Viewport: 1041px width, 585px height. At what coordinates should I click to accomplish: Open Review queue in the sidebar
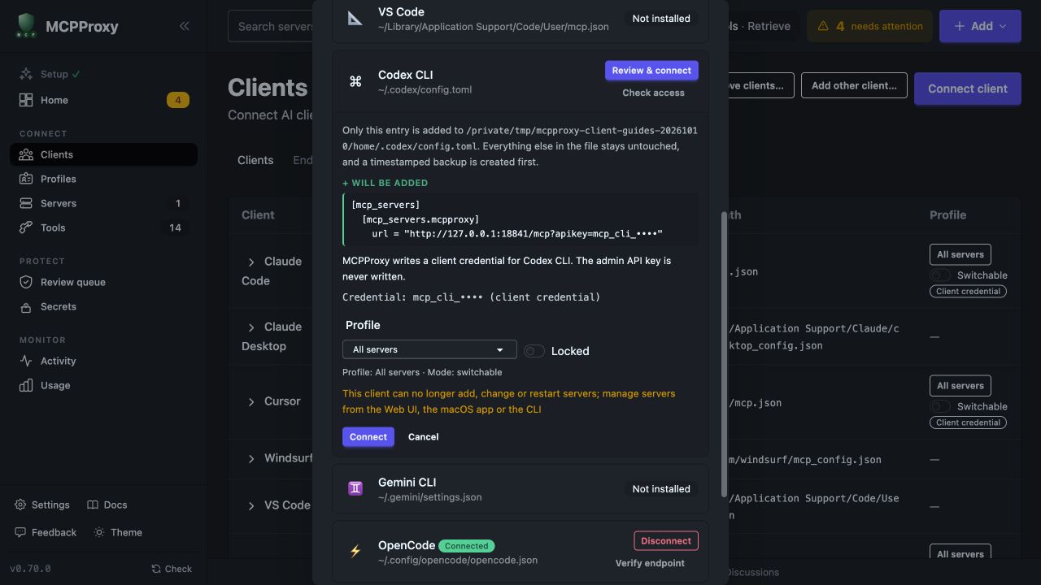point(103,282)
